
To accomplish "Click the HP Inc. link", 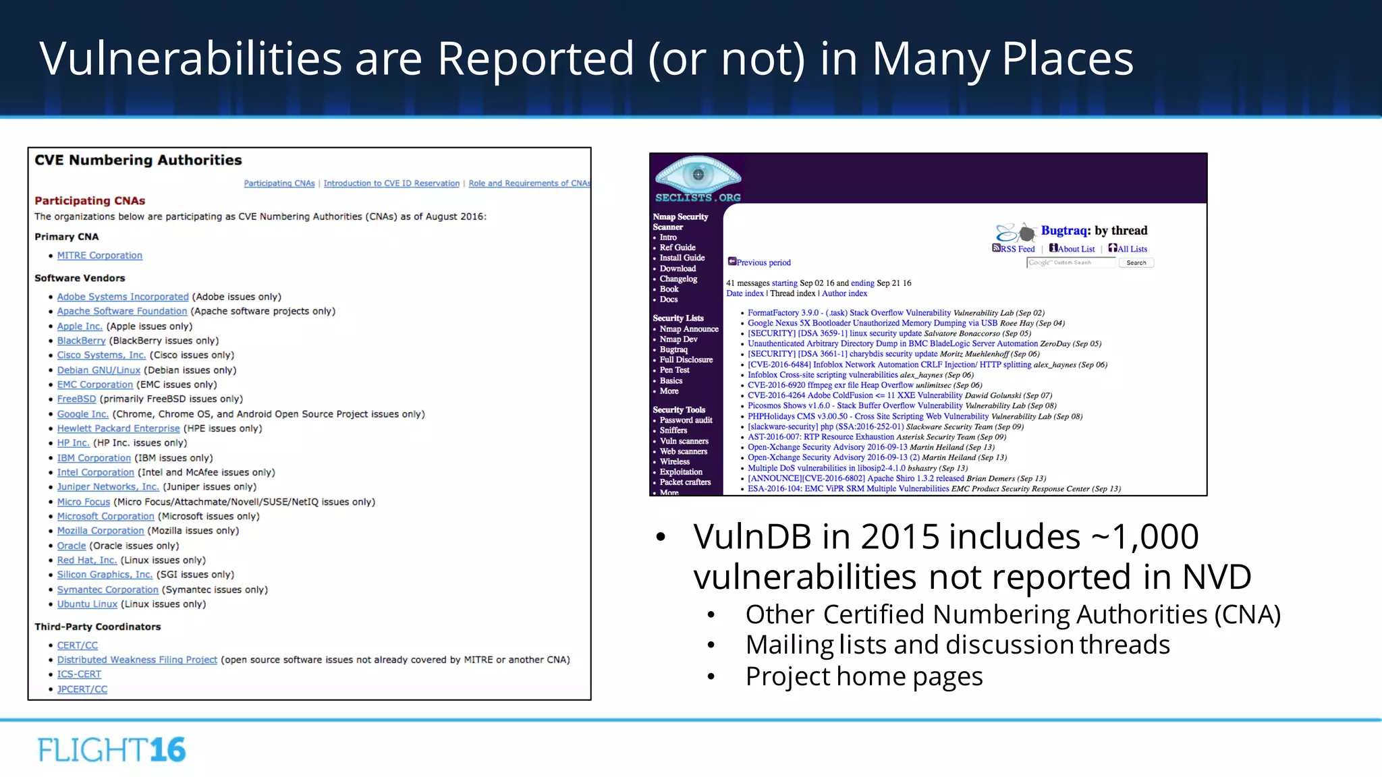I will click(x=73, y=442).
